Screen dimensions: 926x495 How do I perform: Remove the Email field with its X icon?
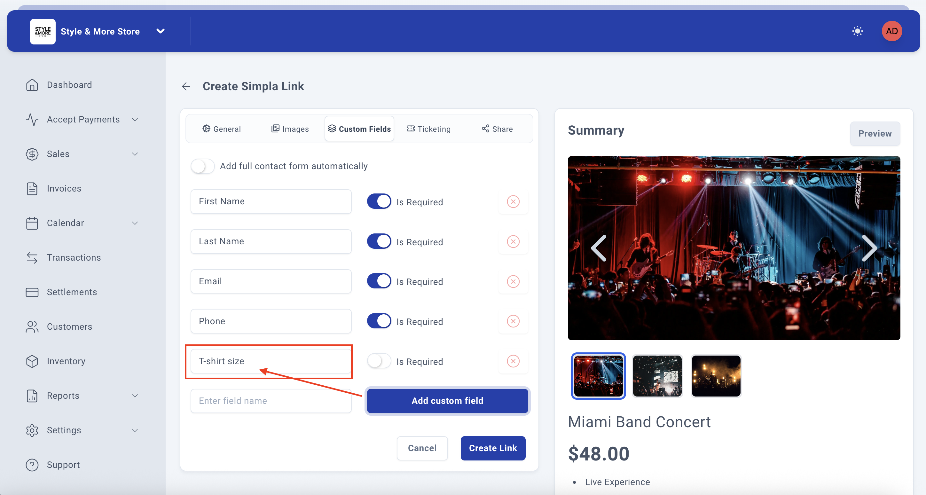click(513, 281)
